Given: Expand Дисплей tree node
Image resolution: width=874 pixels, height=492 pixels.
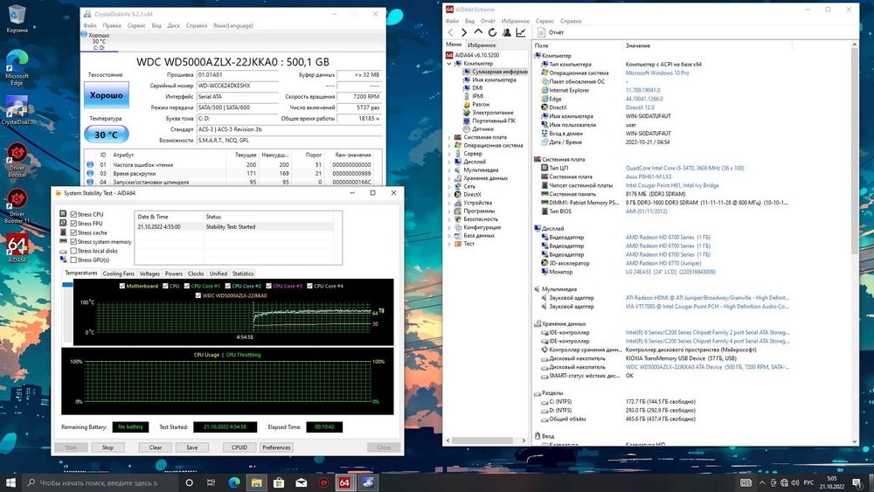Looking at the screenshot, I should [x=449, y=162].
